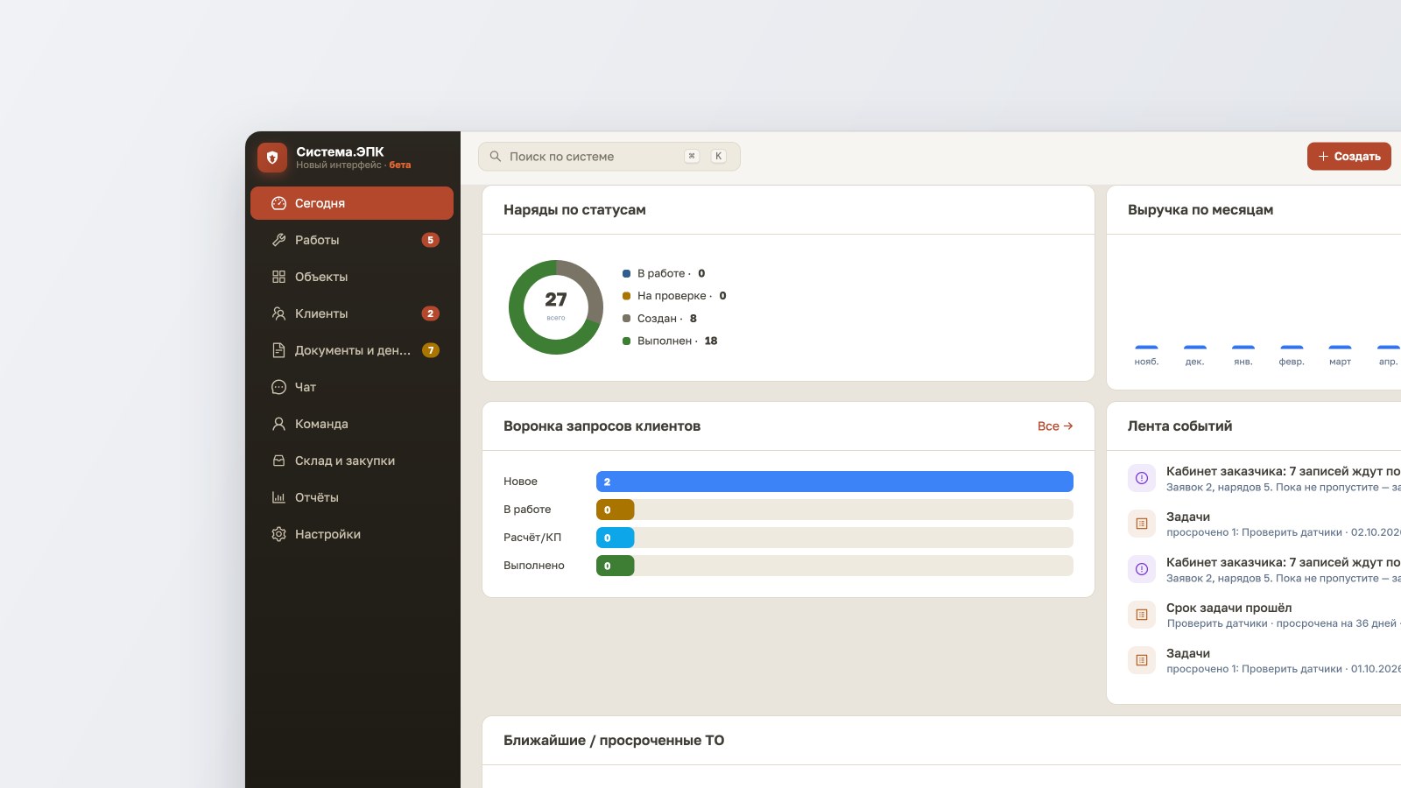Click the Расчёт/КП funnel bar
Viewport: 1401px width, 788px height.
[x=834, y=538]
